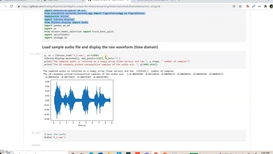
Task: Click the icon left of the bookmark star
Action: point(234,6)
